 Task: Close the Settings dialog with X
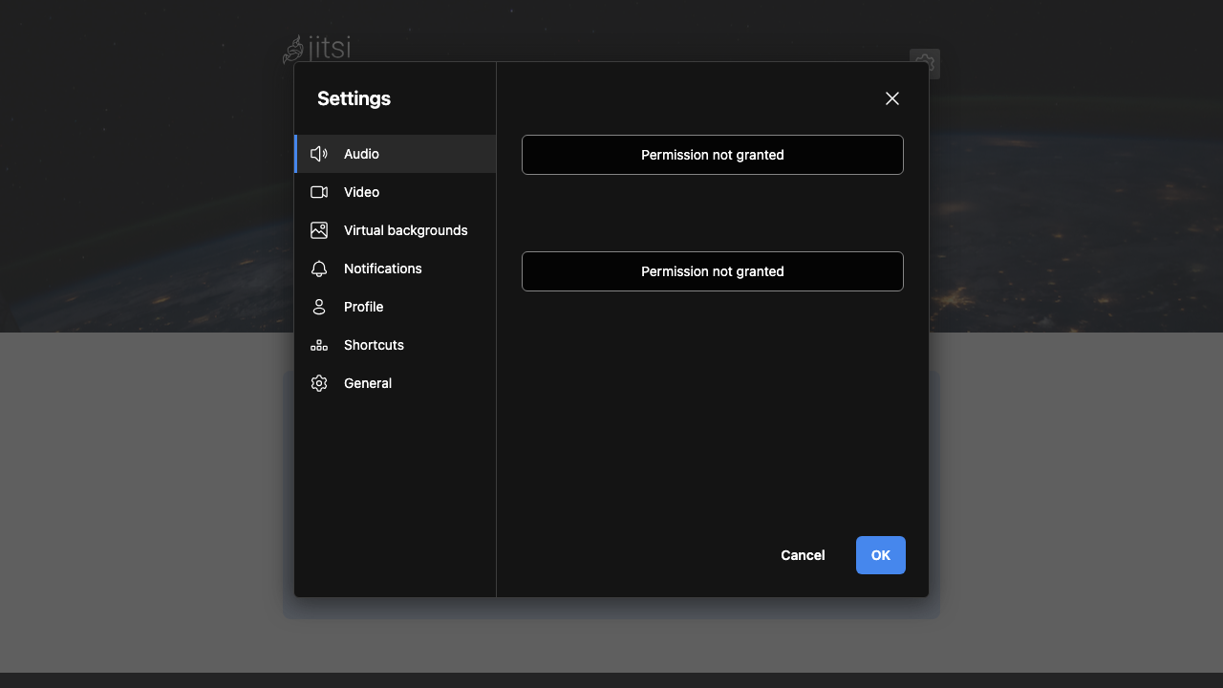tap(892, 98)
